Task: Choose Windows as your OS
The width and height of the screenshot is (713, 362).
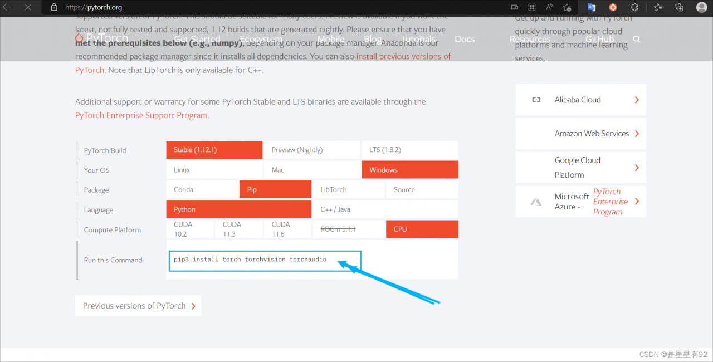Action: click(x=410, y=170)
